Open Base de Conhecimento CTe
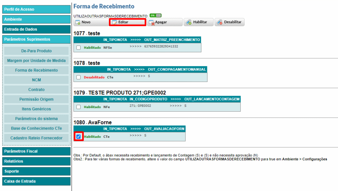Screen dimensions: 338x191 (x=36, y=128)
